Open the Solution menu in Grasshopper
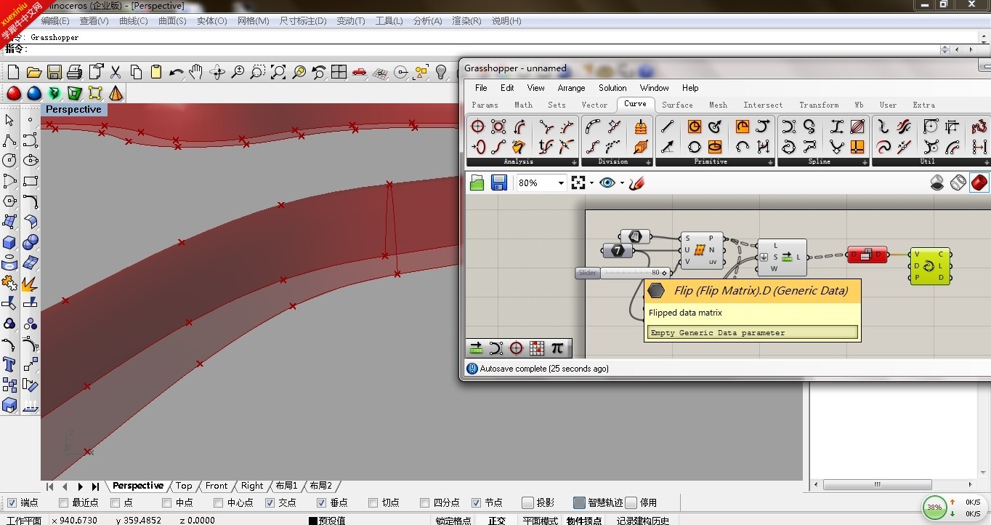 pyautogui.click(x=612, y=88)
